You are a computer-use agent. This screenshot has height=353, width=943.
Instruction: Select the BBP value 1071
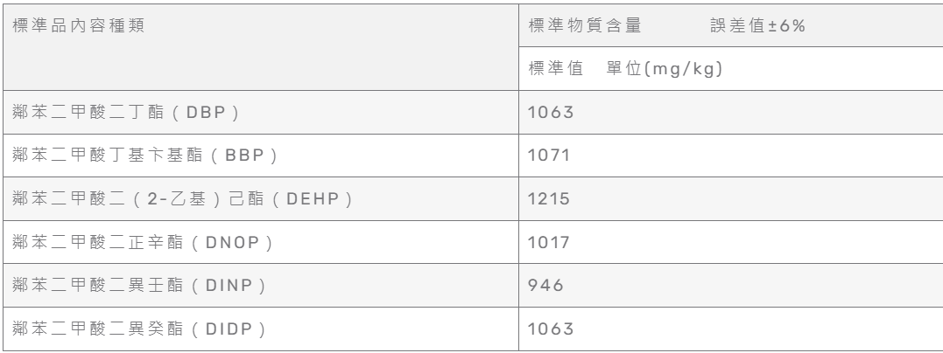click(548, 156)
